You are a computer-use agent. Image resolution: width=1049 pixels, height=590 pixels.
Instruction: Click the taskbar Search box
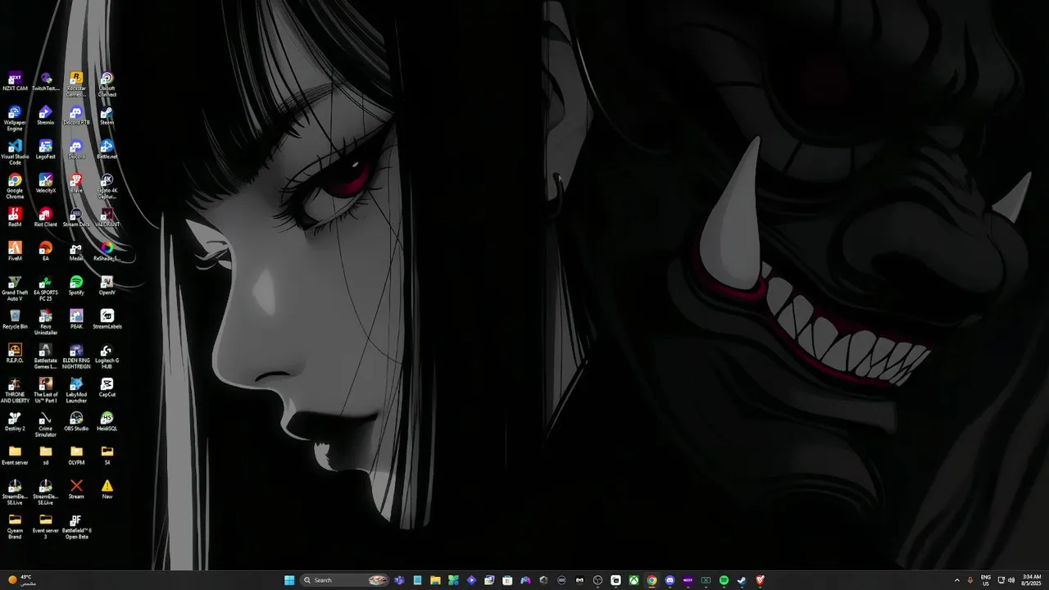[344, 580]
